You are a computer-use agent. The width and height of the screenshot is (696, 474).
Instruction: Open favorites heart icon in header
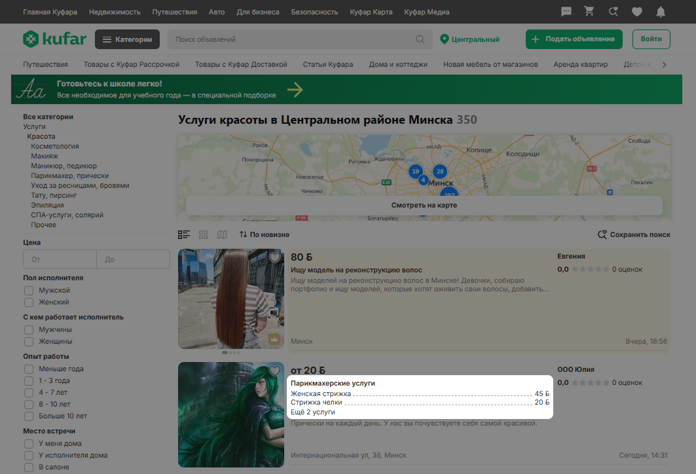(637, 12)
